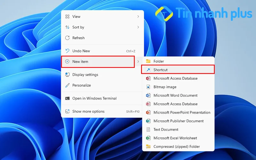Click the Access icon directly under Shortcut
Image resolution: width=256 pixels, height=160 pixels.
(148, 78)
